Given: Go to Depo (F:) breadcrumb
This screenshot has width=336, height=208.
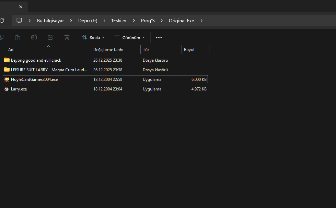Looking at the screenshot, I should click(x=88, y=21).
